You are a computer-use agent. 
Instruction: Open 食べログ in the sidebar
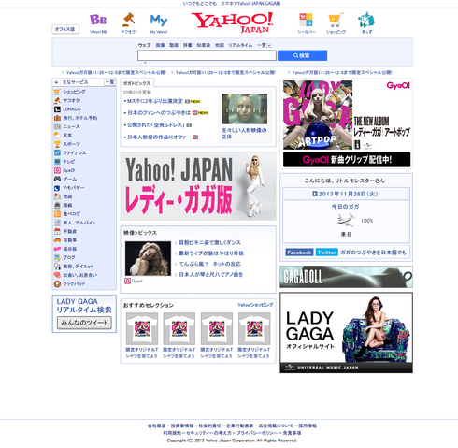[x=71, y=214]
